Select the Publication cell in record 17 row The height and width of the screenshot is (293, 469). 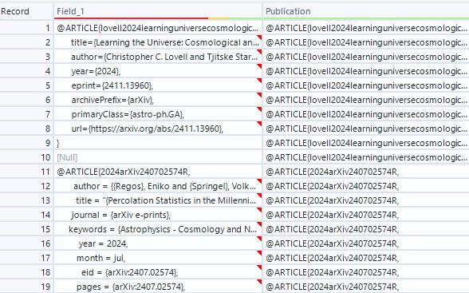366,258
